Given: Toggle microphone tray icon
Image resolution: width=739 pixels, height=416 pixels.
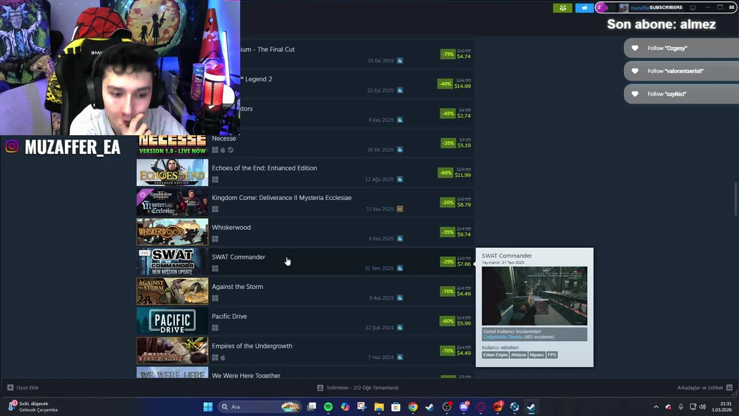Looking at the screenshot, I should click(681, 407).
